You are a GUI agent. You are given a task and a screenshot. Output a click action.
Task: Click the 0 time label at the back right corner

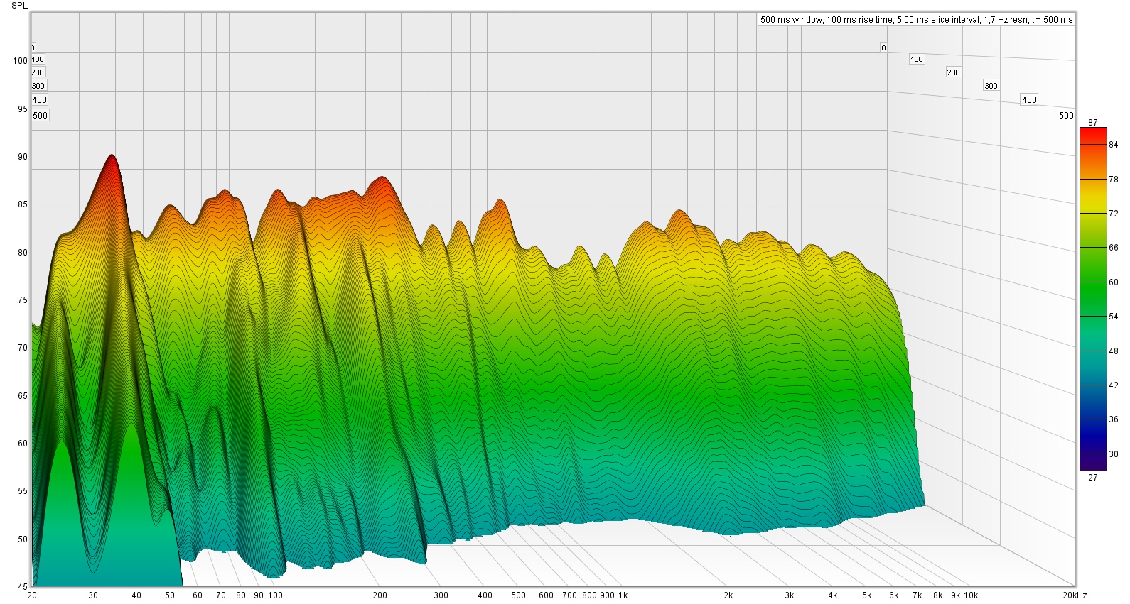[883, 48]
